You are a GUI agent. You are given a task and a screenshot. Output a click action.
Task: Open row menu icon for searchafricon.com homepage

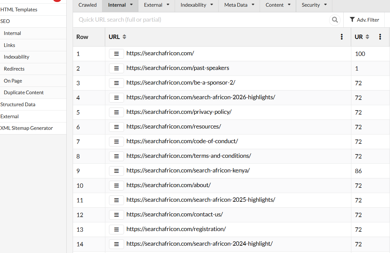(116, 54)
